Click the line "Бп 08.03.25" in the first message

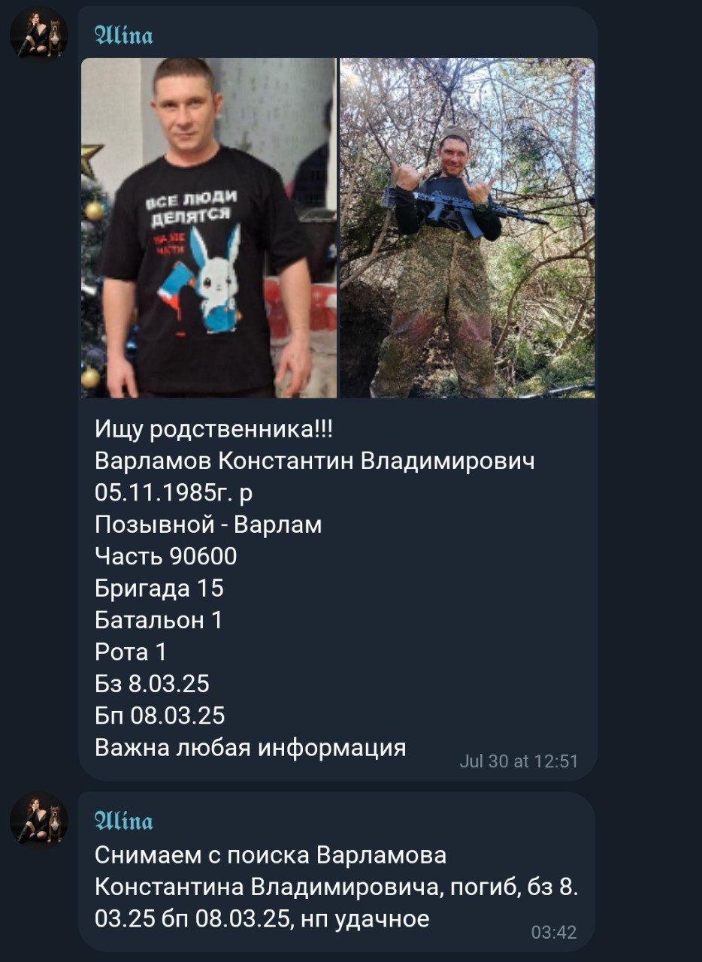point(160,715)
